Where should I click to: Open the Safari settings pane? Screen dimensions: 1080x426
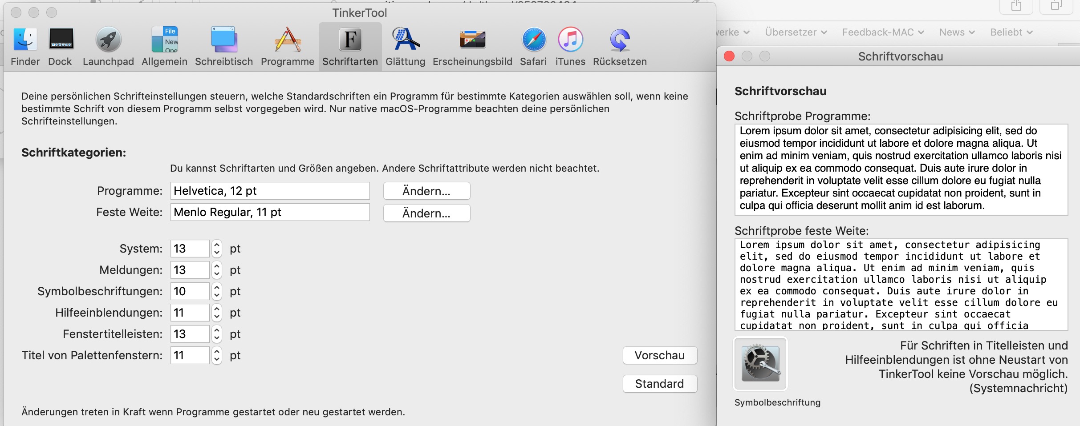point(533,47)
